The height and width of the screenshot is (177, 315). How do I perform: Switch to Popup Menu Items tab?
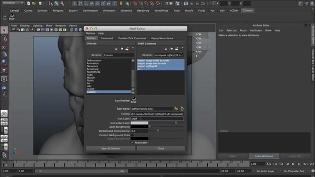pos(162,38)
